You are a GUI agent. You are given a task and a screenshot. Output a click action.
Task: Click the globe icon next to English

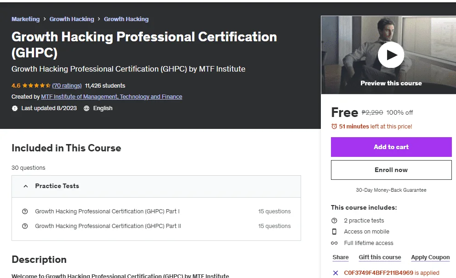86,108
